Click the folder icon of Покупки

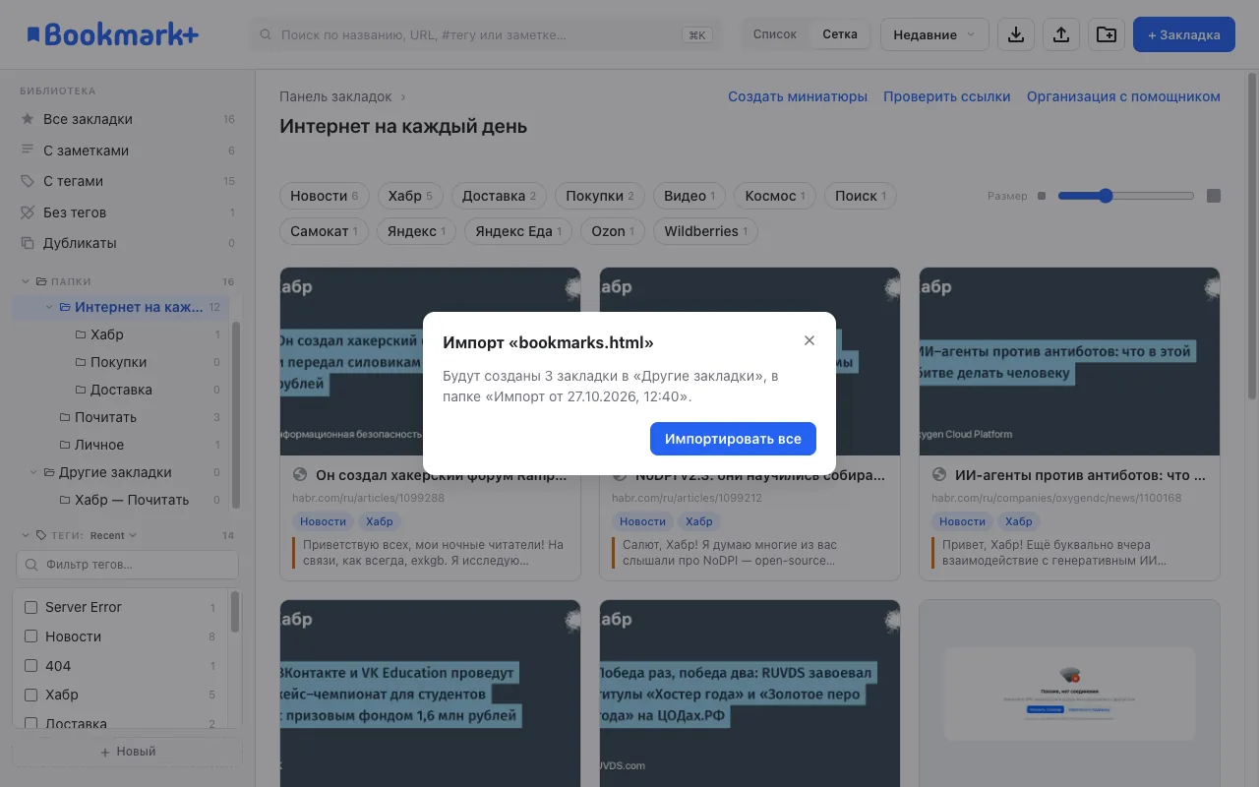(81, 362)
